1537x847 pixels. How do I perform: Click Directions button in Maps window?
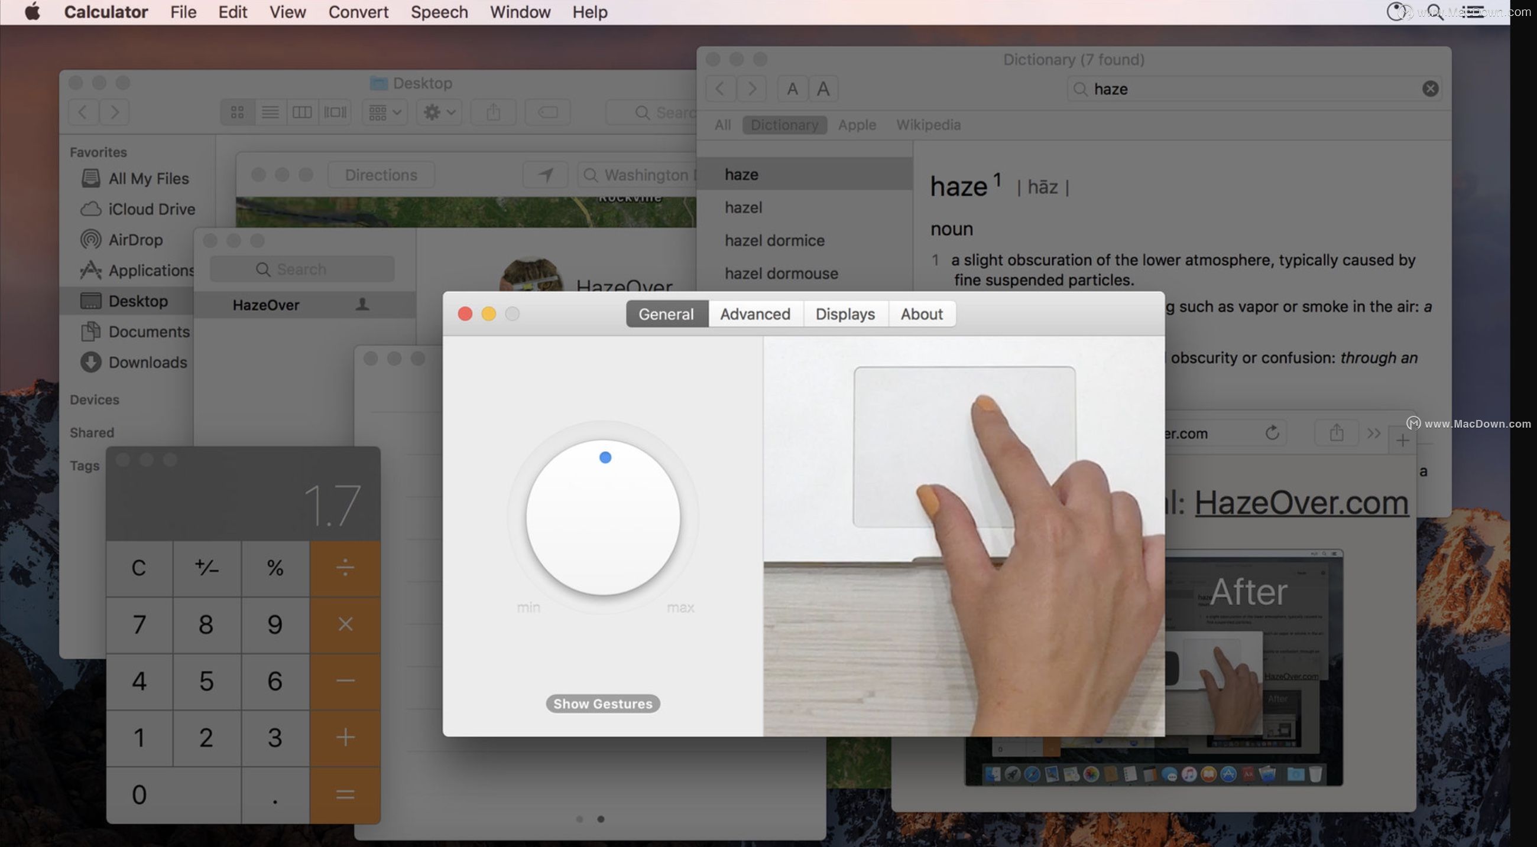pyautogui.click(x=381, y=175)
